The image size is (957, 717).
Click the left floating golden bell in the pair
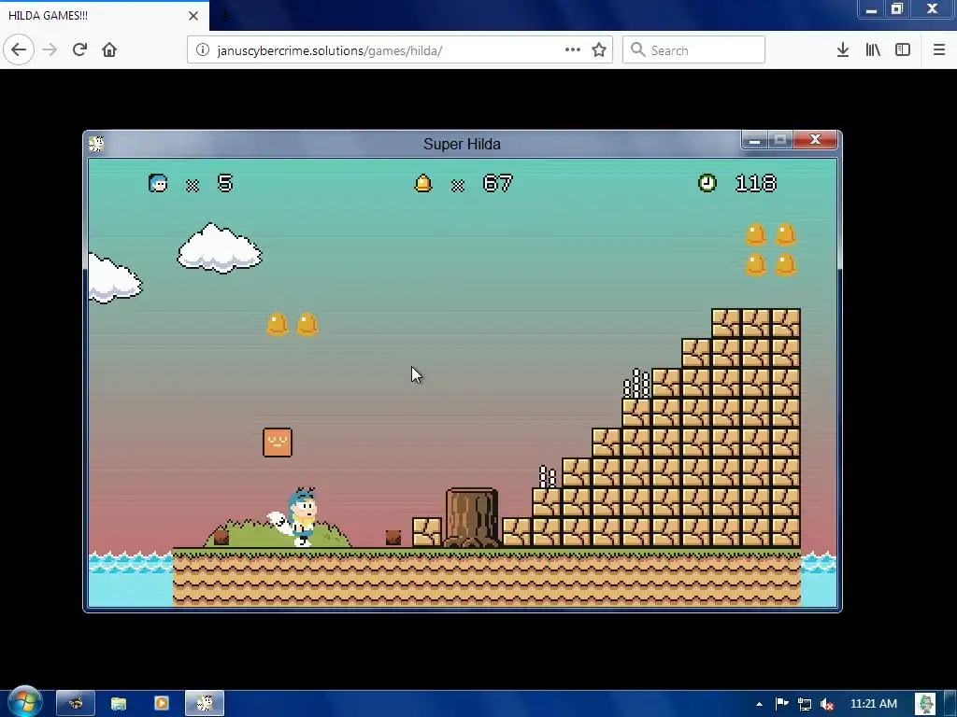point(277,324)
